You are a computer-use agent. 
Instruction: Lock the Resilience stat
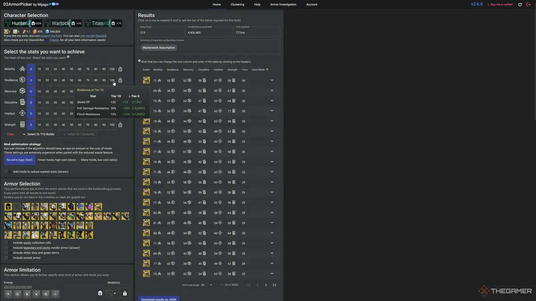(x=120, y=80)
